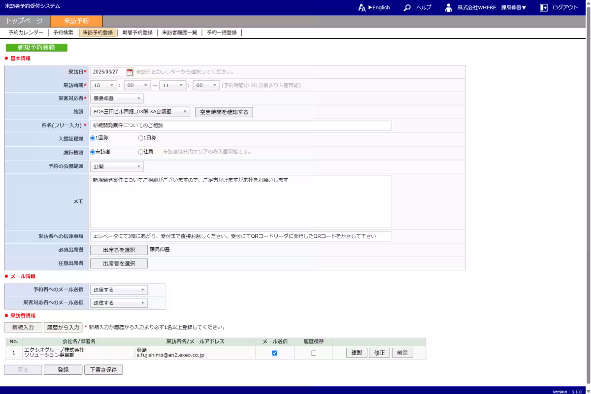
Task: Open the 施設 meeting room dropdown
Action: click(139, 111)
